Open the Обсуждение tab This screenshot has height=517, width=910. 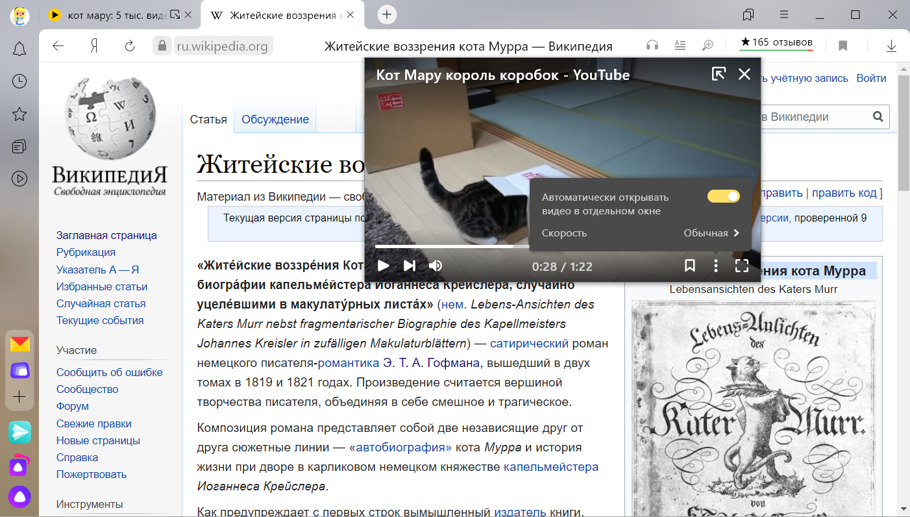click(275, 120)
